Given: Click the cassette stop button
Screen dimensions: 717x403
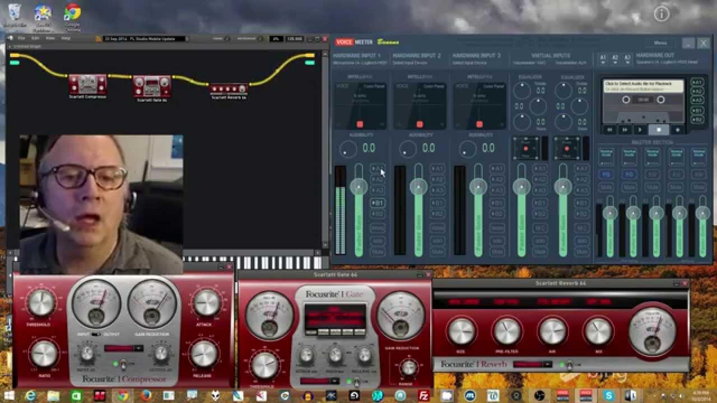Looking at the screenshot, I should (659, 130).
